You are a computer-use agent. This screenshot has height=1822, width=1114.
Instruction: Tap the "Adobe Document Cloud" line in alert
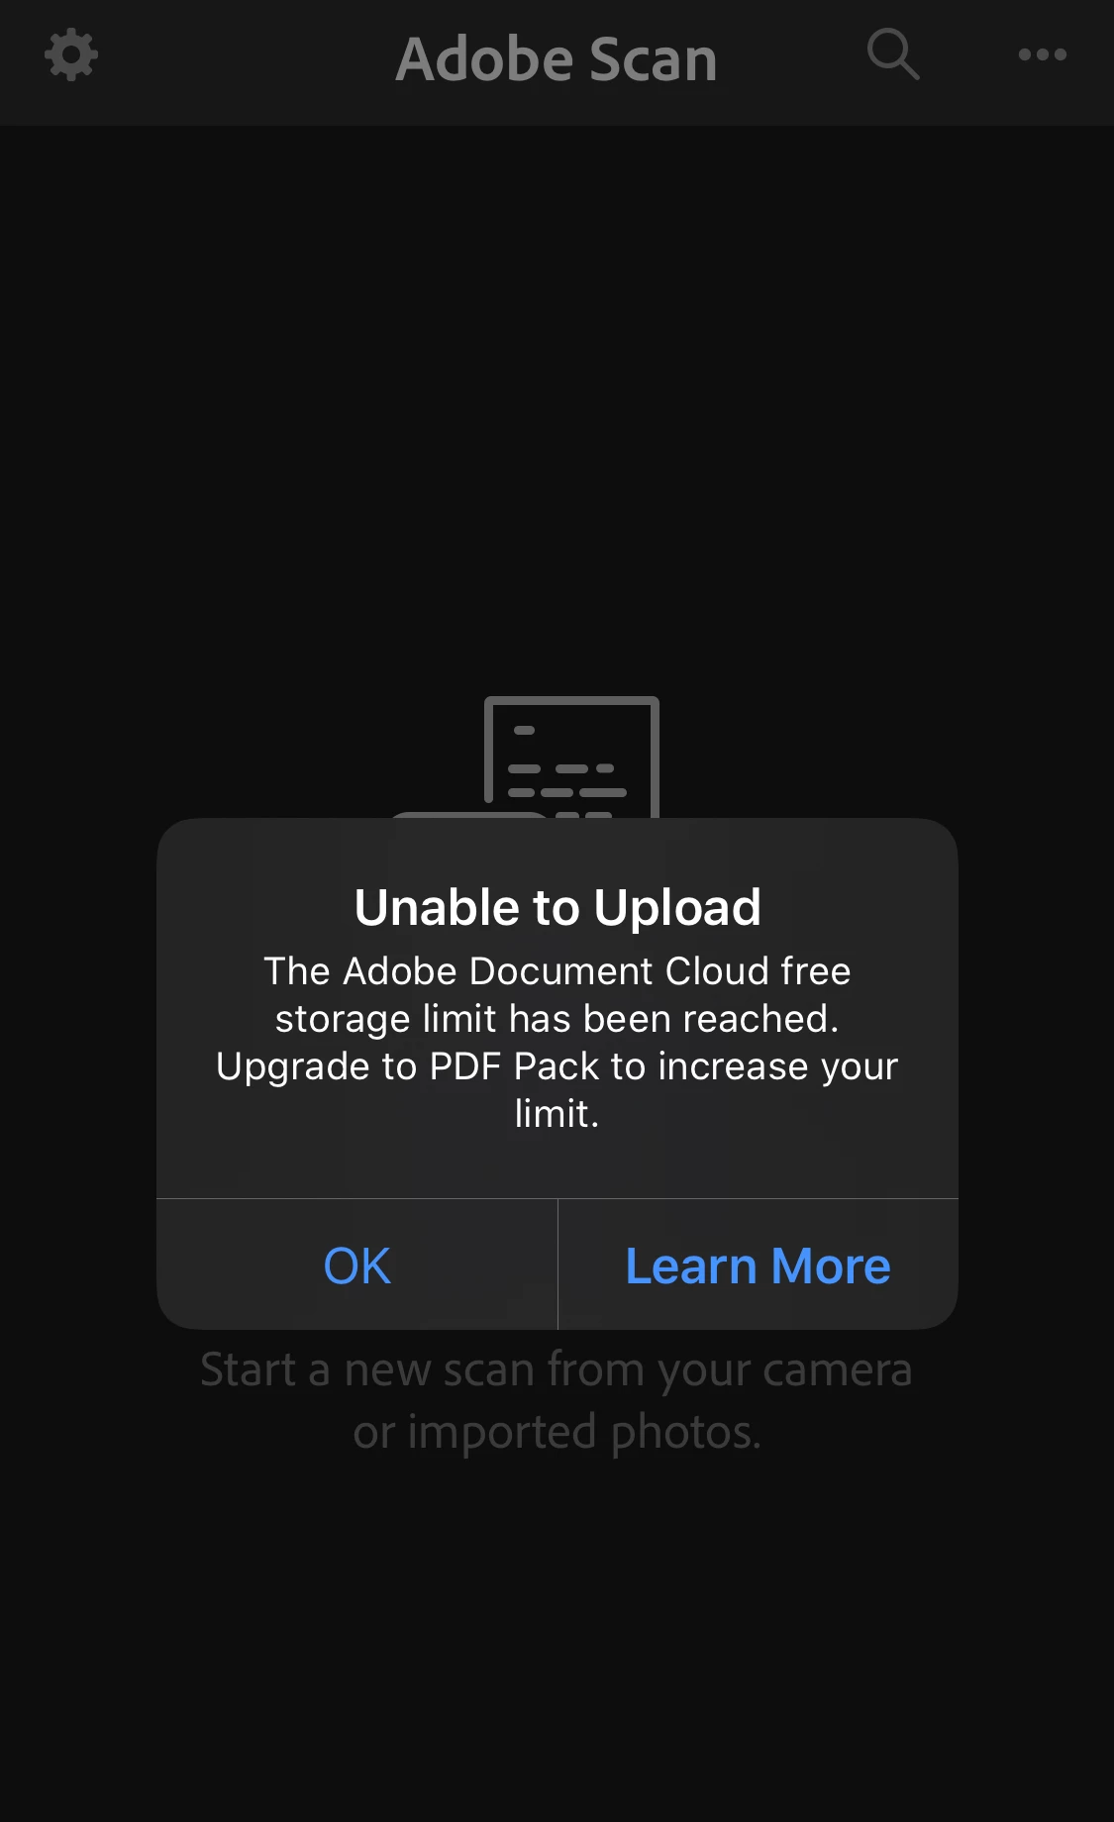pyautogui.click(x=557, y=971)
